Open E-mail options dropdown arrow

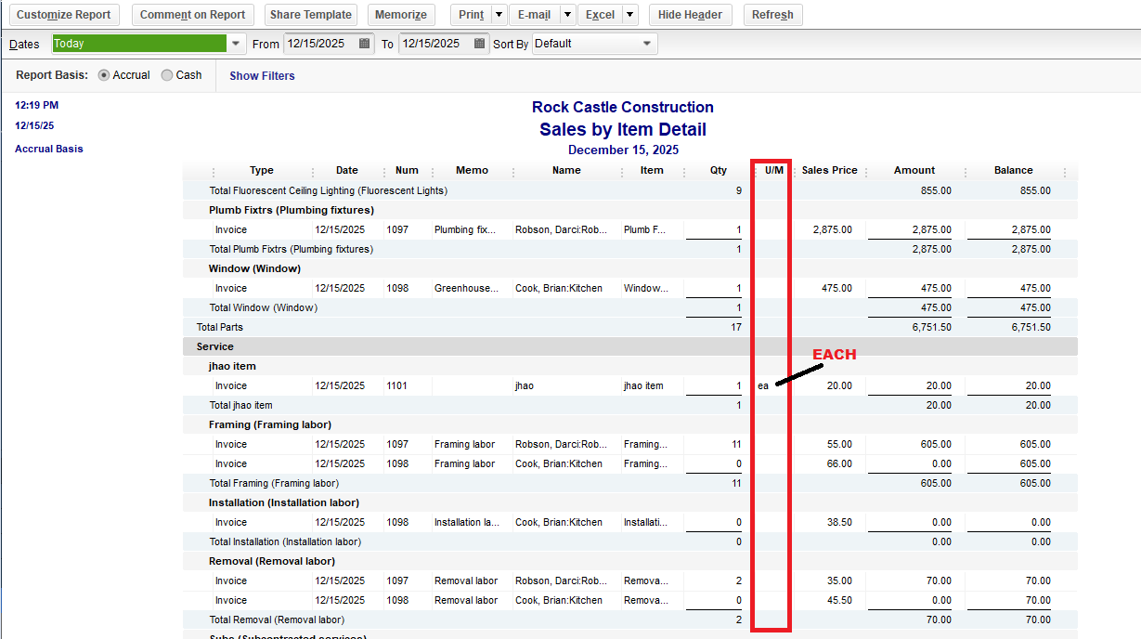pyautogui.click(x=567, y=15)
